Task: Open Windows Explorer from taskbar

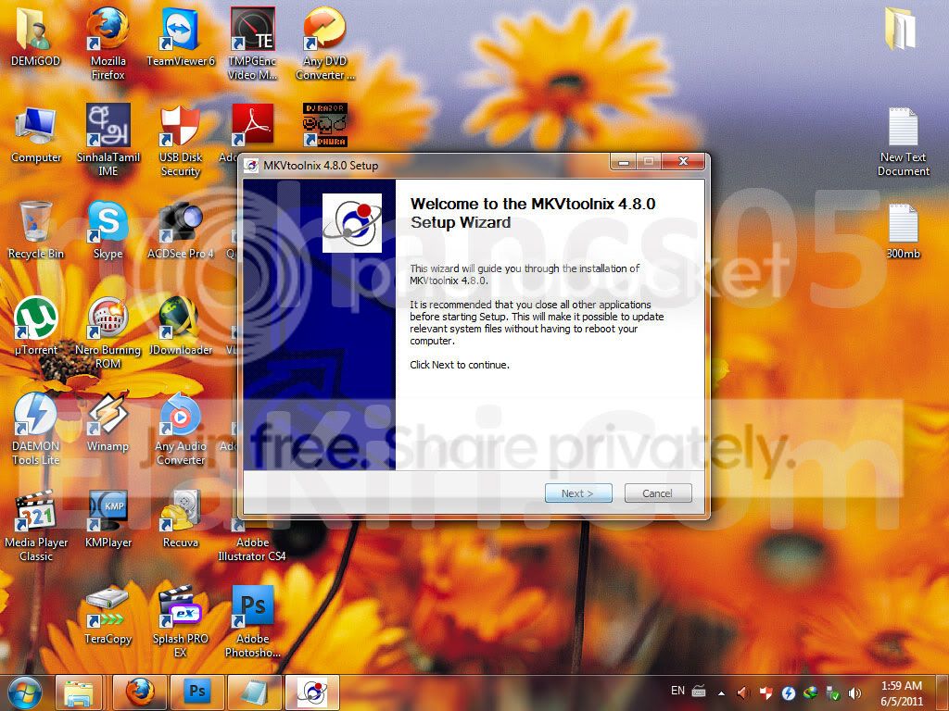Action: point(79,693)
